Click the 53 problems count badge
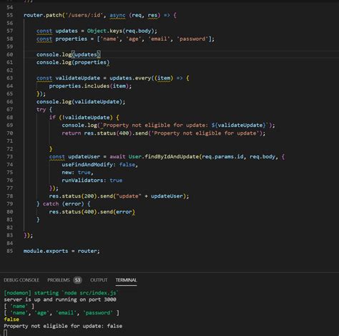This screenshot has width=339, height=336. (77, 280)
